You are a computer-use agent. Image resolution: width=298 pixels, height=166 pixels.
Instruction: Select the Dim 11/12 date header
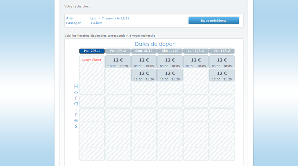click(x=170, y=51)
